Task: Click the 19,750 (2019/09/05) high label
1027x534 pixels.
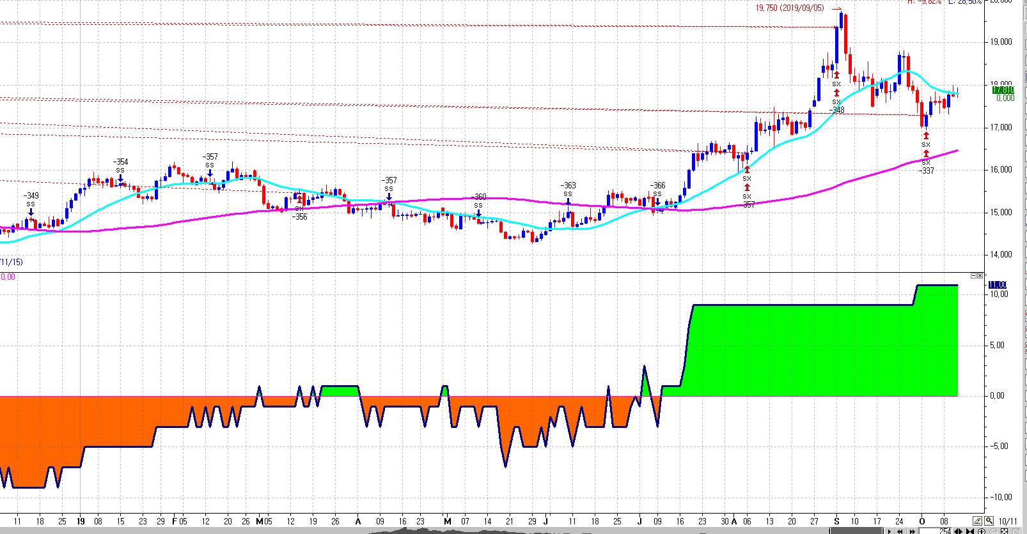Action: (x=790, y=8)
